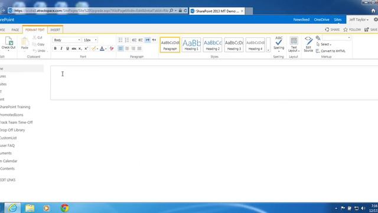Switch to the PAGE ribbon tab
The image size is (378, 213).
[x=15, y=30]
